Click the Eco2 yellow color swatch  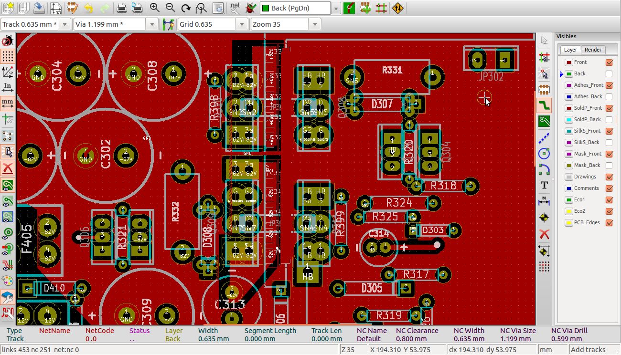pyautogui.click(x=568, y=211)
